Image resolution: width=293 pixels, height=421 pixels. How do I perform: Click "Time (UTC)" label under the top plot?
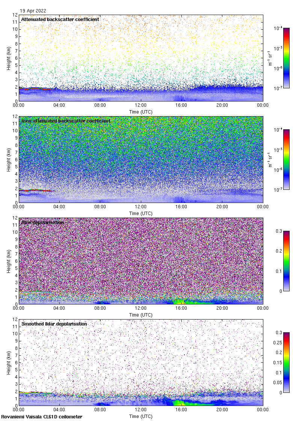[x=141, y=112]
